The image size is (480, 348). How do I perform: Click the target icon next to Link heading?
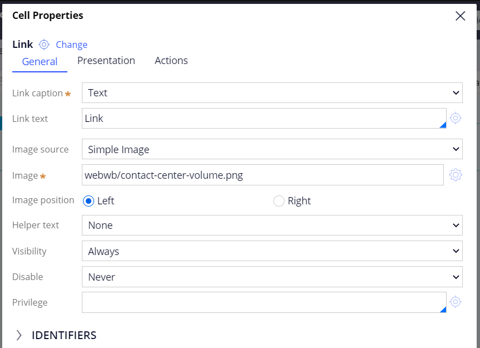(x=44, y=45)
